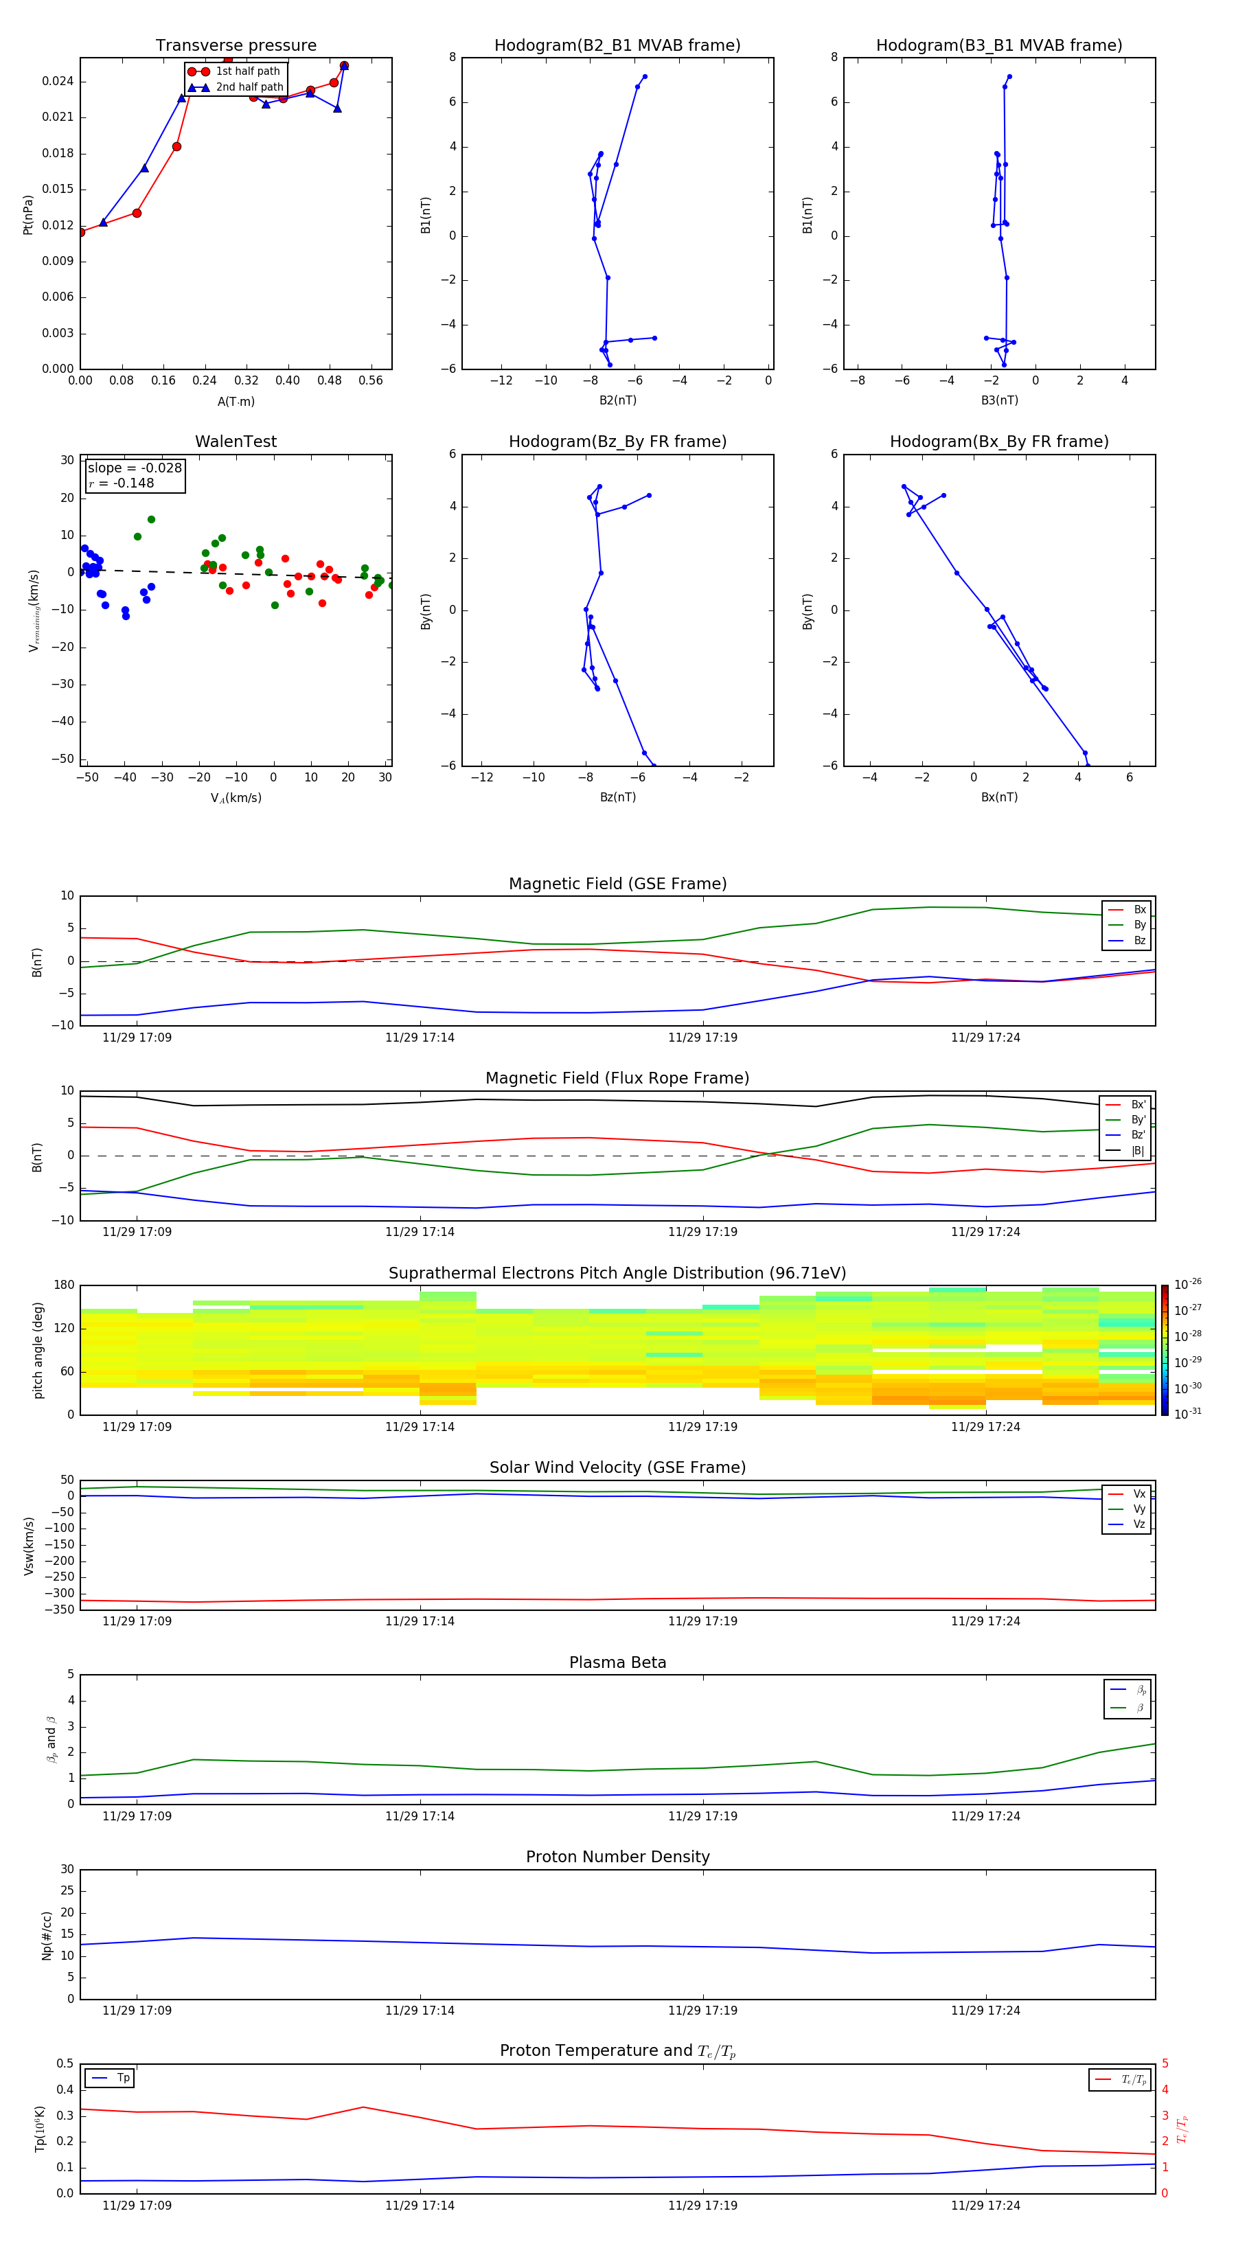Screen dimensions: 1236x2266
Task: Click the 'Solar Wind Velocity (GSE Frame)' title
Action: click(617, 1467)
